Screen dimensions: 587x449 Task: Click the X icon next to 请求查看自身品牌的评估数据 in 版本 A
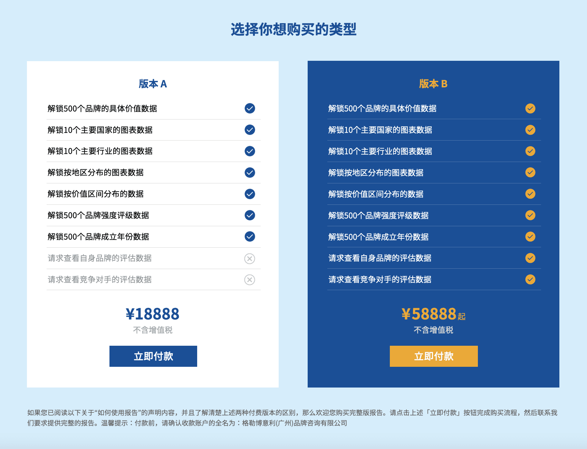(x=249, y=258)
